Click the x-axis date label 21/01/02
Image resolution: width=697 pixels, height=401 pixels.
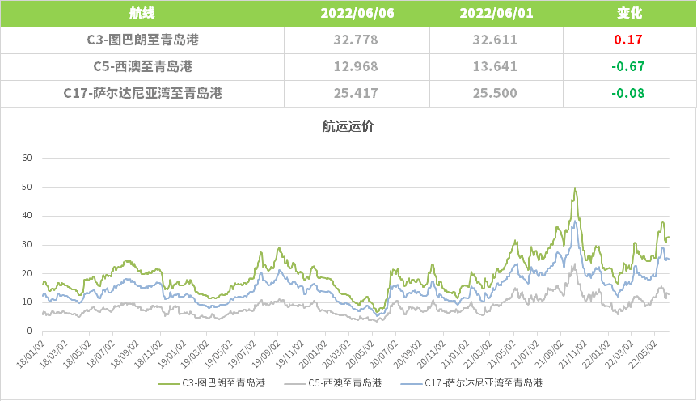click(x=454, y=354)
